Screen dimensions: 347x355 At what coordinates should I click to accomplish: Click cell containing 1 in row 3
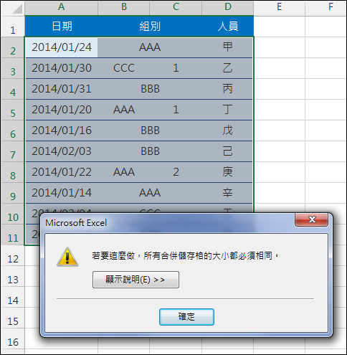click(176, 68)
